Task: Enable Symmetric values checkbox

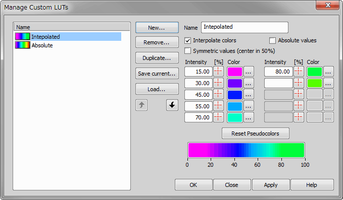Action: point(188,51)
